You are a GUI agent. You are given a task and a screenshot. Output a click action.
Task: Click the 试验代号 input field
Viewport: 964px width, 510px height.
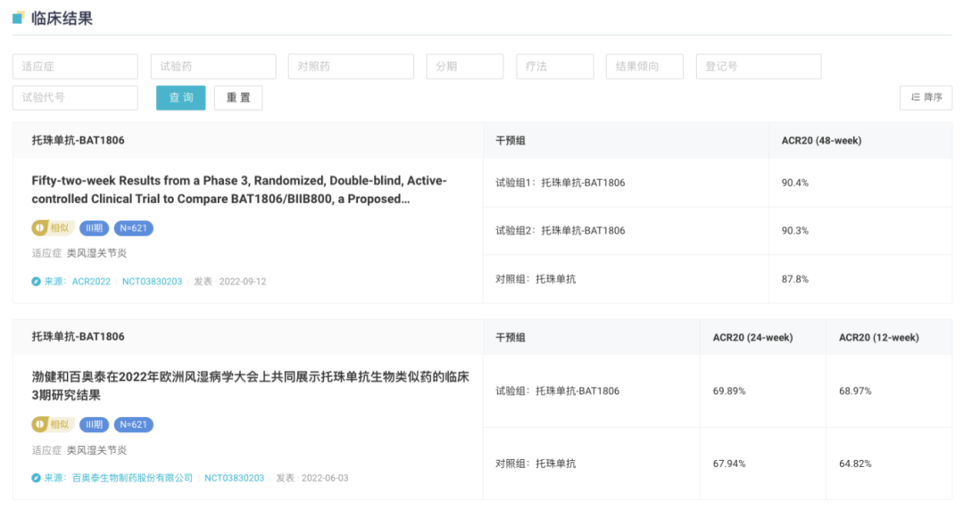pos(75,98)
